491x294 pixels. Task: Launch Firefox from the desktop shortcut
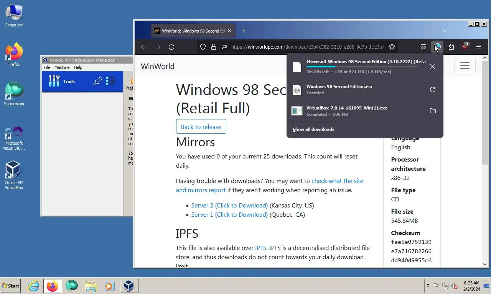point(14,55)
